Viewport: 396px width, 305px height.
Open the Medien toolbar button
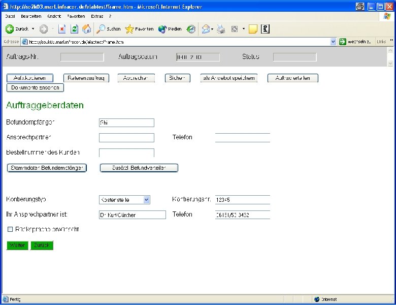[170, 29]
